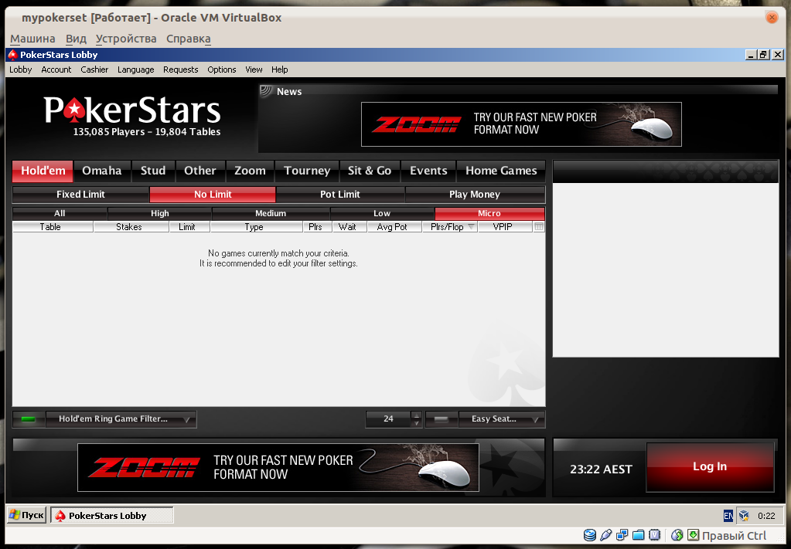Select the Micro stakes filter
791x549 pixels.
(489, 213)
